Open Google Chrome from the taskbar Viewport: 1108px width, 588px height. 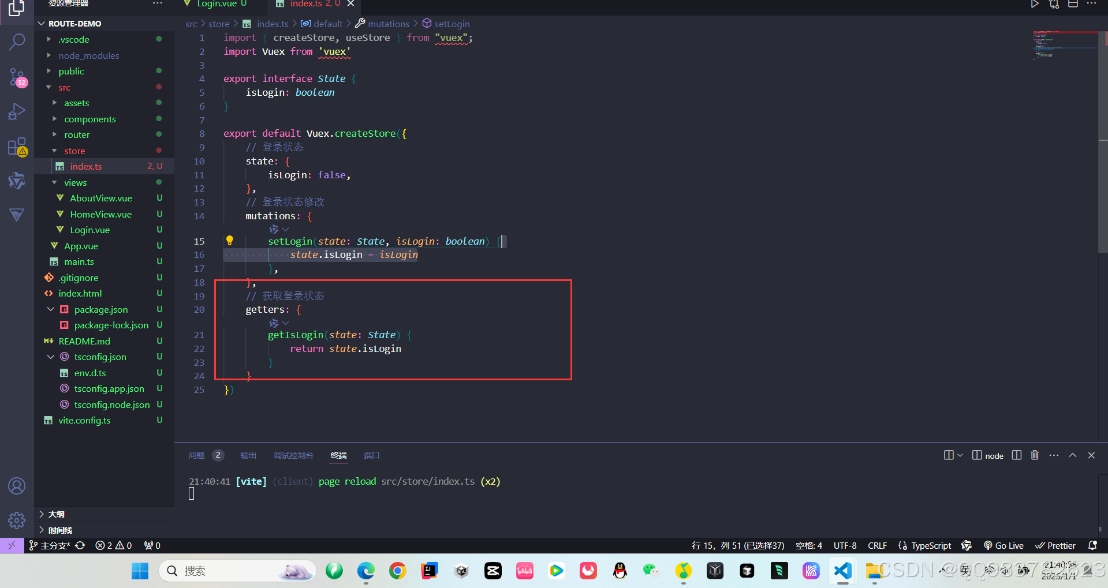397,571
